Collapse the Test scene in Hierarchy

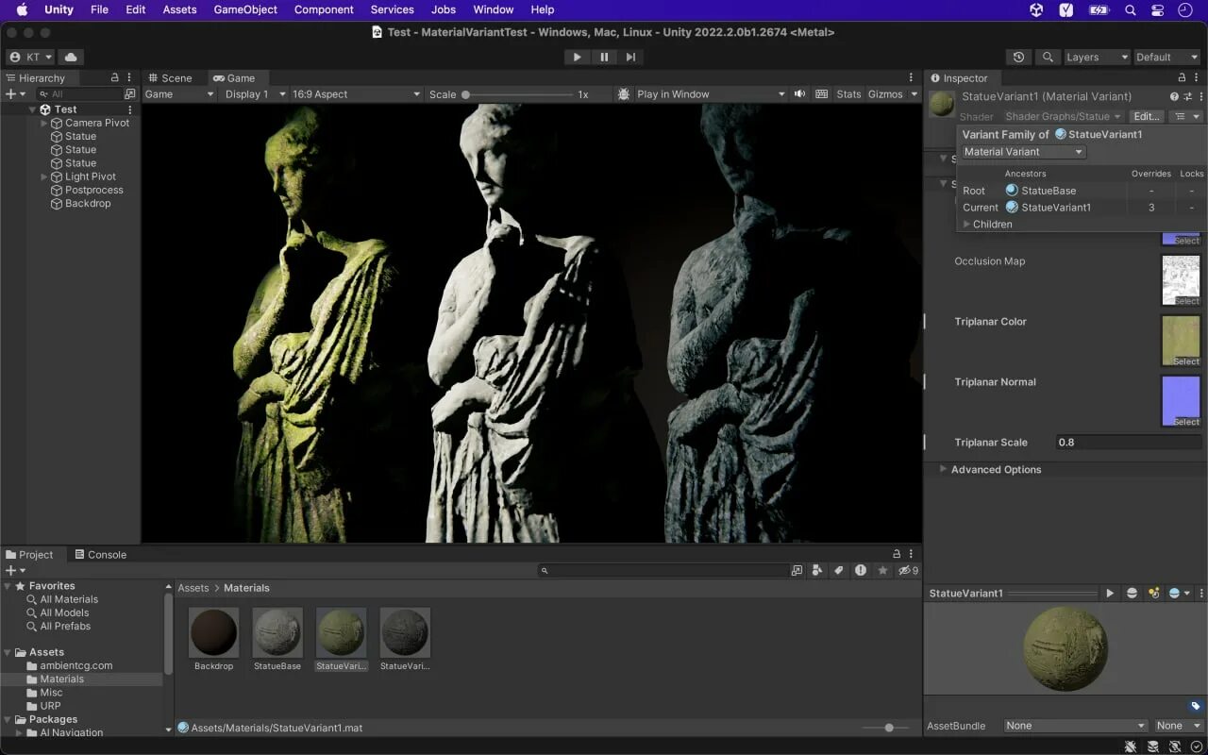(x=32, y=109)
